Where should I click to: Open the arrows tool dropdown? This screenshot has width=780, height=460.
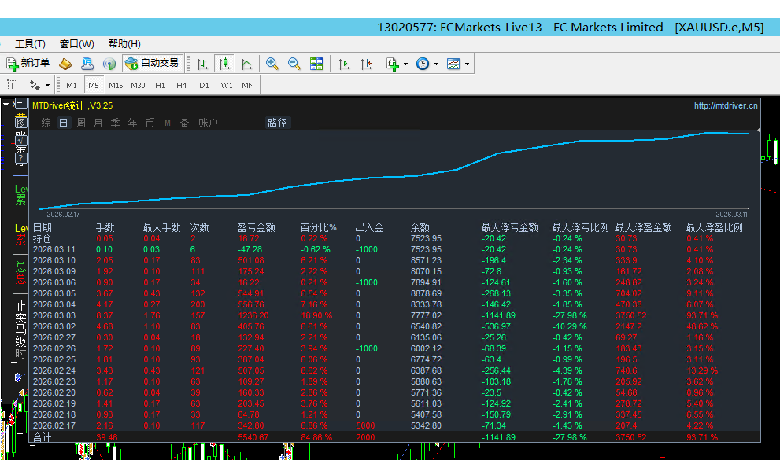coord(47,86)
